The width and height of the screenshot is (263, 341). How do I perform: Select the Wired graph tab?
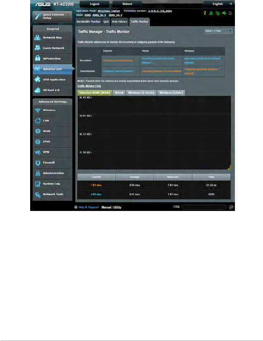119,93
